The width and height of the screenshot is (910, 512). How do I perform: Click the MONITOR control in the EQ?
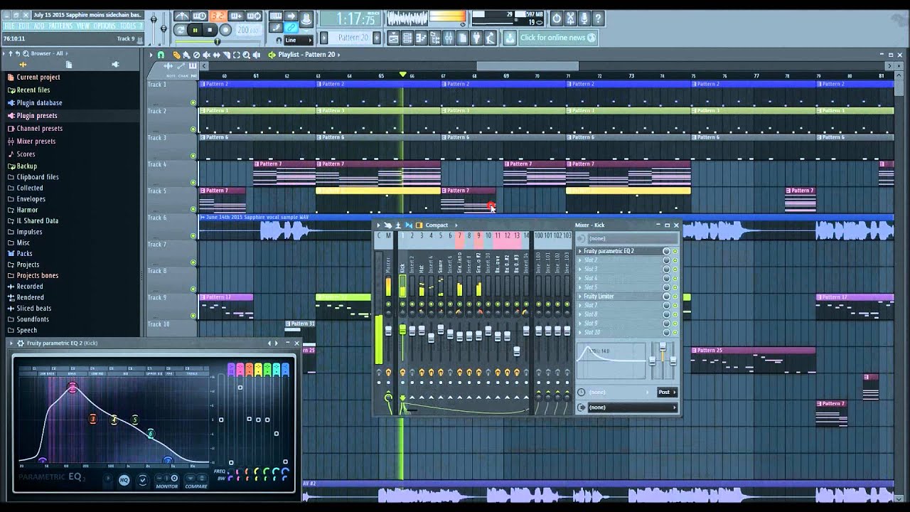167,481
